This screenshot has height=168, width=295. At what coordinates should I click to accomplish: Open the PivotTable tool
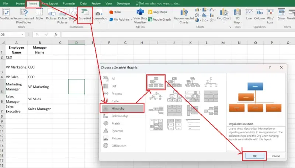[6, 14]
